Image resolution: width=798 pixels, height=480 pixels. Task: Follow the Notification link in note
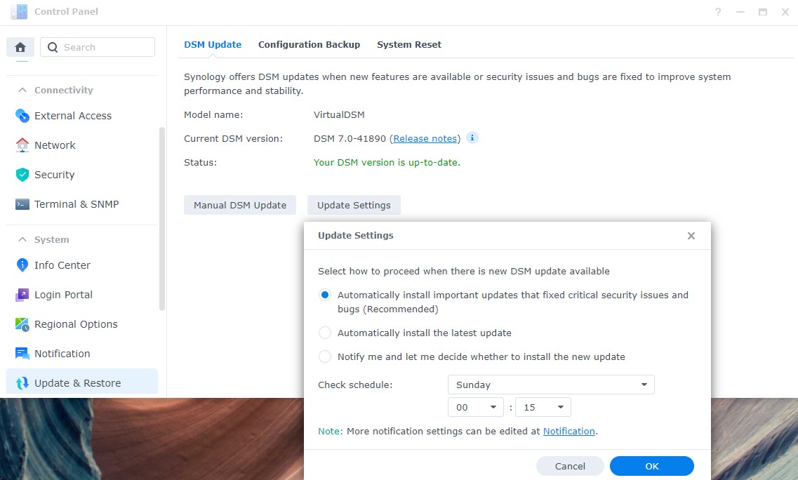click(569, 431)
